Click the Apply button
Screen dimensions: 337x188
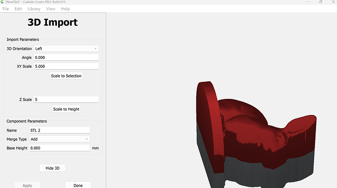27,185
